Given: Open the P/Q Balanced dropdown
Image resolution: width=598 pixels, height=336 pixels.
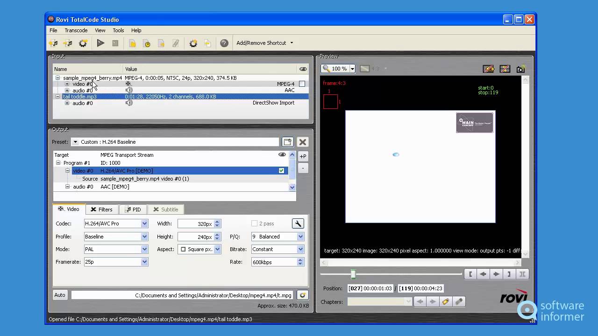Looking at the screenshot, I should click(300, 237).
